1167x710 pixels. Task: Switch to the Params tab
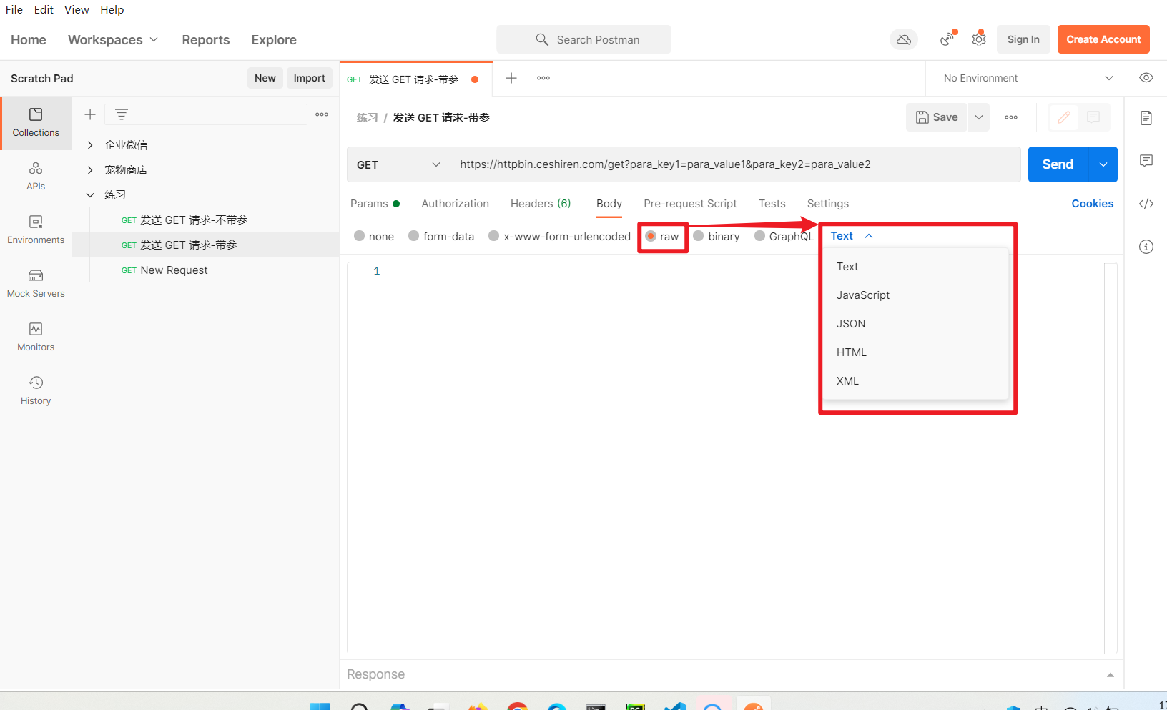click(x=375, y=204)
